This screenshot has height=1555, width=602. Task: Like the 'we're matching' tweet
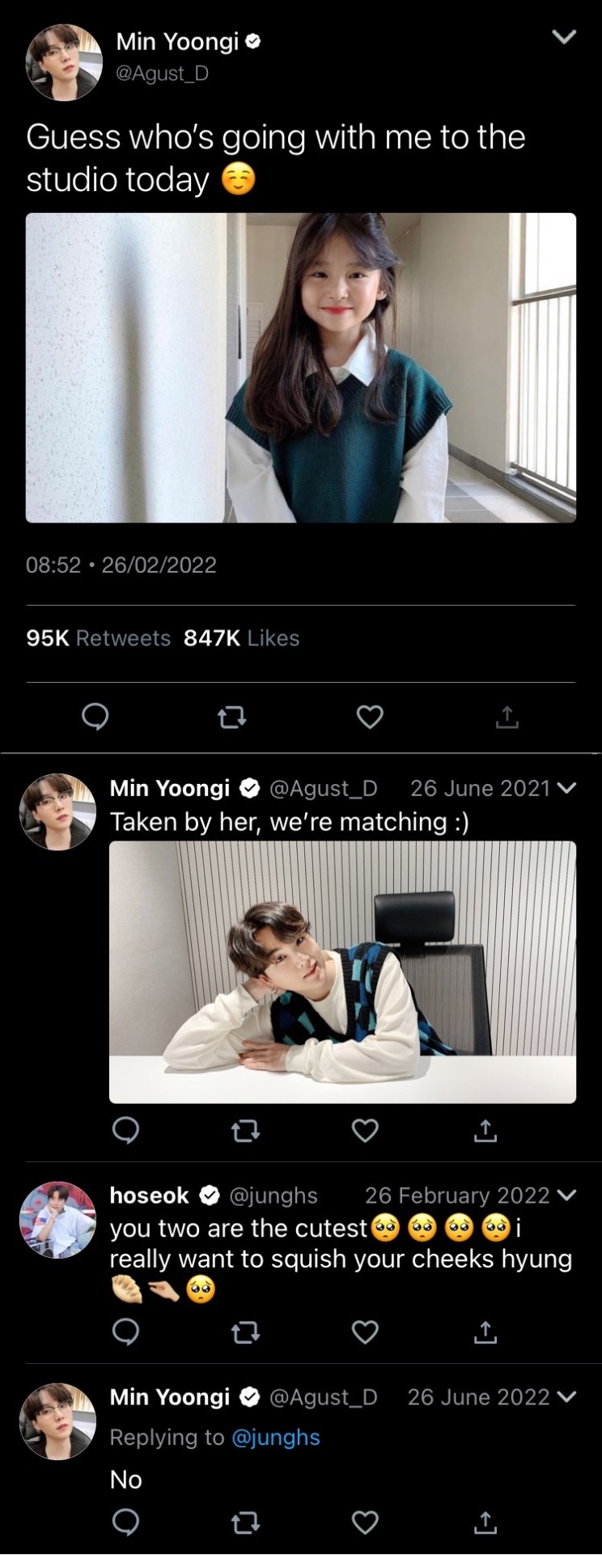365,1130
